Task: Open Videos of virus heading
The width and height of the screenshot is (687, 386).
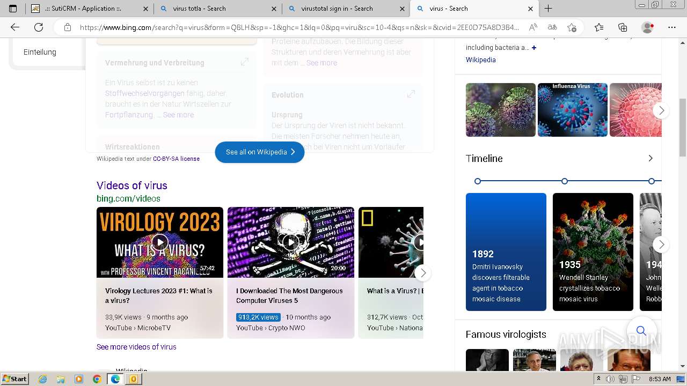Action: [x=132, y=185]
